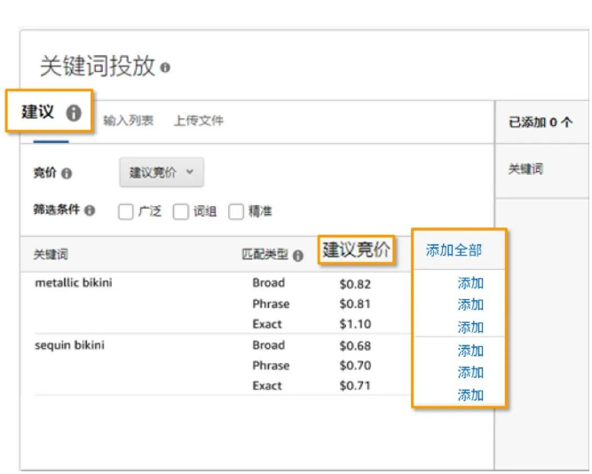Screen dimensions: 592x474
Task: Click info icon next to 筛选条件
Action: (90, 211)
